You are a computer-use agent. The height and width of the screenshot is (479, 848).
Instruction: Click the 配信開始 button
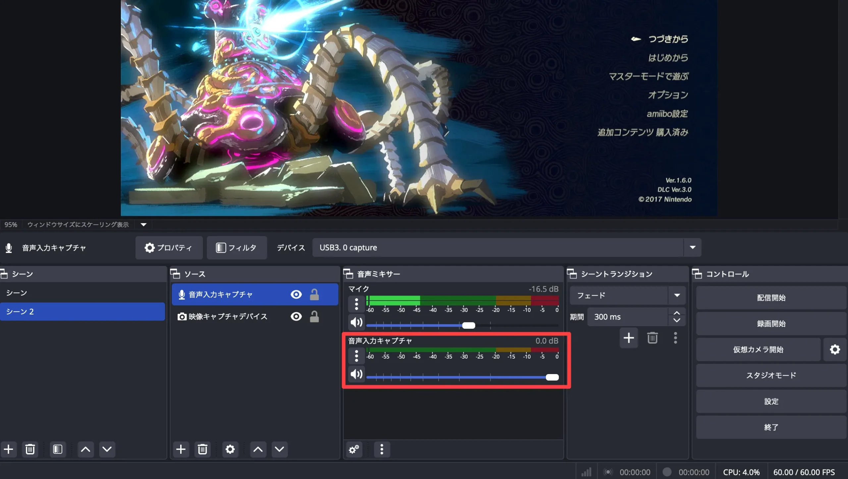771,298
